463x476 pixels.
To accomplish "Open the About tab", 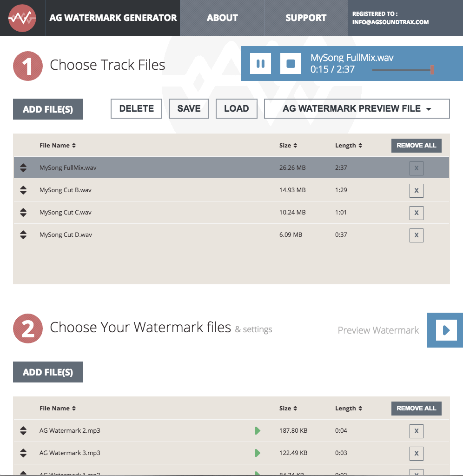I will [x=222, y=18].
